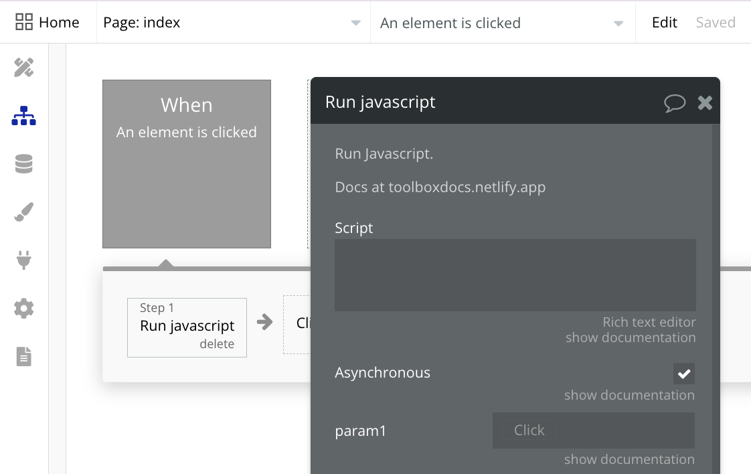
Task: Open the Styles brush icon
Action: coord(24,212)
